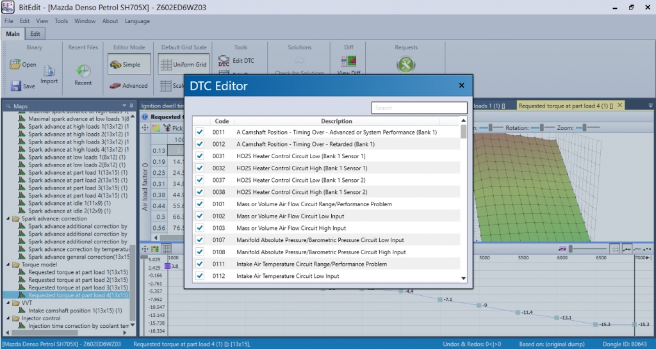Collapse the Injector control folder
This screenshot has width=656, height=349.
pyautogui.click(x=8, y=318)
